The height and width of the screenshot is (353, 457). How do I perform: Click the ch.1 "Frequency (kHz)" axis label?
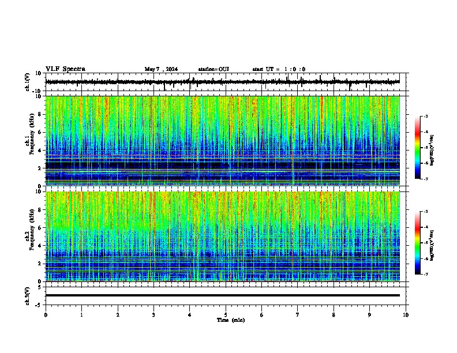32,134
